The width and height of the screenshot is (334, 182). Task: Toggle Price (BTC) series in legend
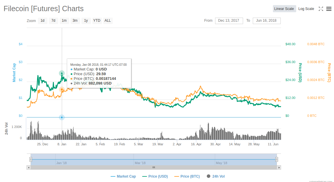coord(187,176)
